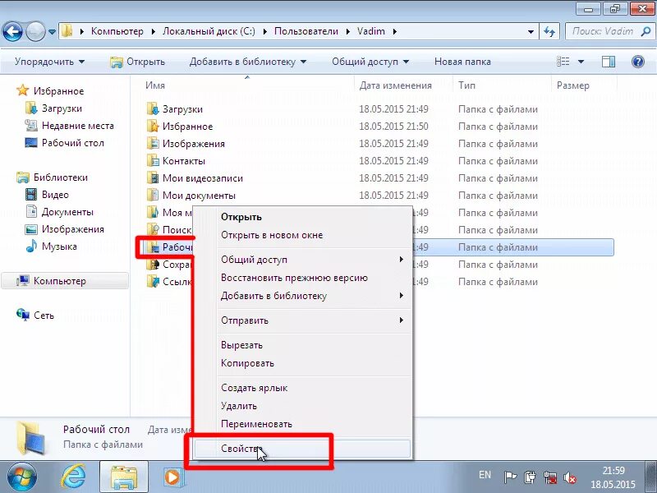The width and height of the screenshot is (657, 493).
Task: Open Видео library
Action: coord(47,195)
